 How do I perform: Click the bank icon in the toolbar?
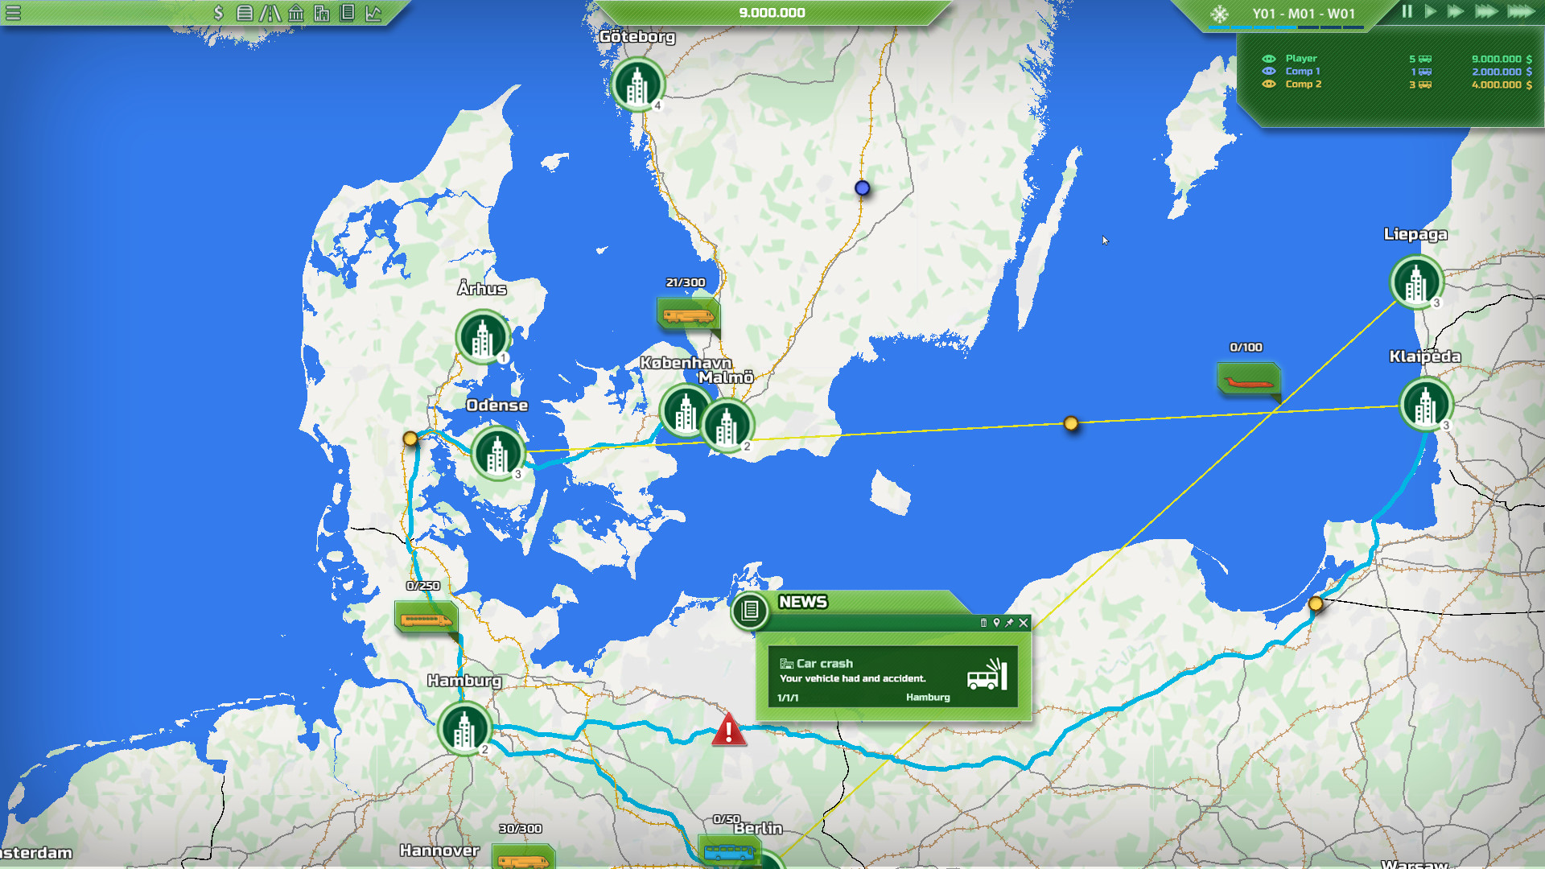tap(296, 12)
